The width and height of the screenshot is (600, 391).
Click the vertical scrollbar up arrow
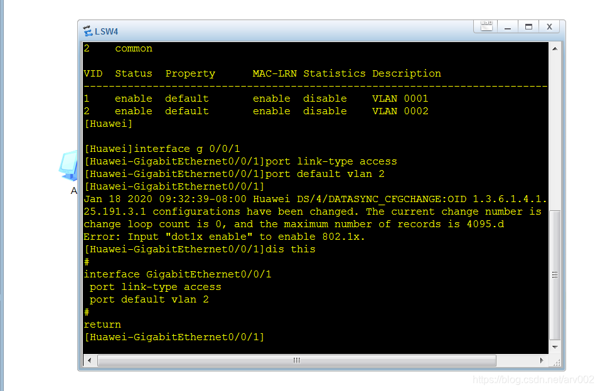(x=555, y=48)
